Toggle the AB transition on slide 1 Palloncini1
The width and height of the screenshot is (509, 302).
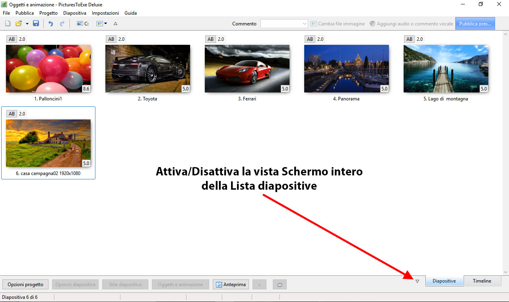tap(11, 39)
